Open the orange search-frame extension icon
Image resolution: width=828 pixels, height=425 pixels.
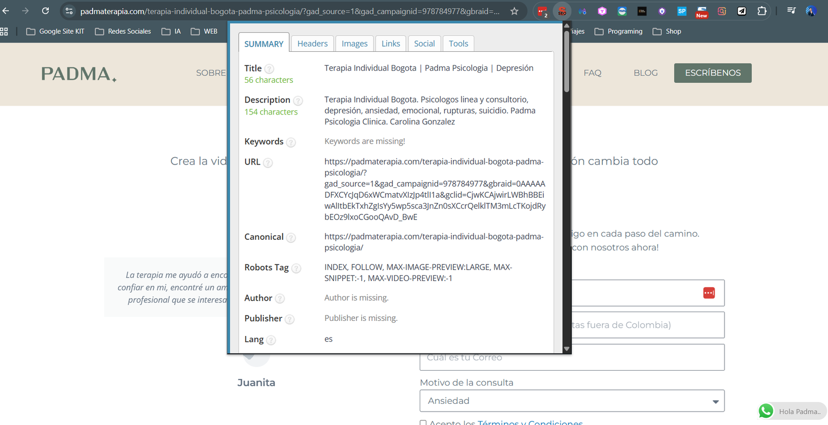721,11
